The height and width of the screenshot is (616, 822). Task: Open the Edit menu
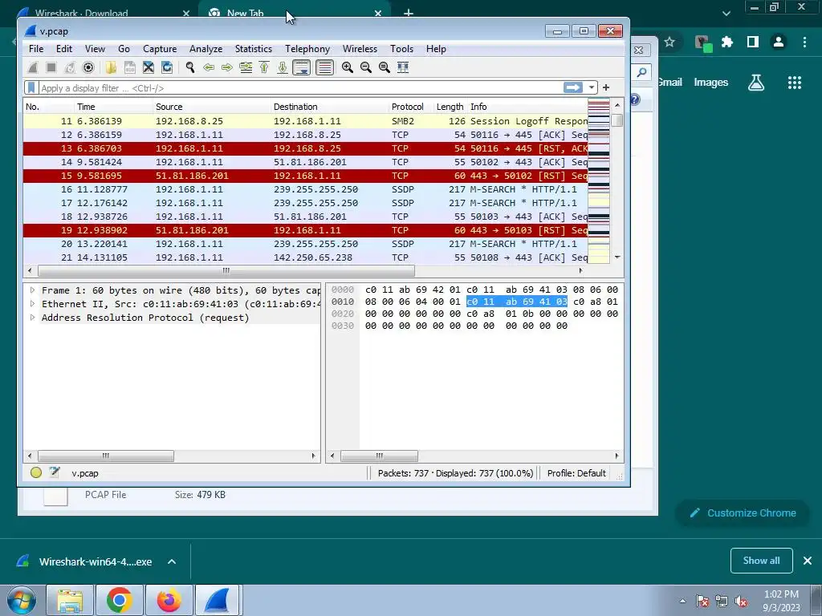pos(64,49)
